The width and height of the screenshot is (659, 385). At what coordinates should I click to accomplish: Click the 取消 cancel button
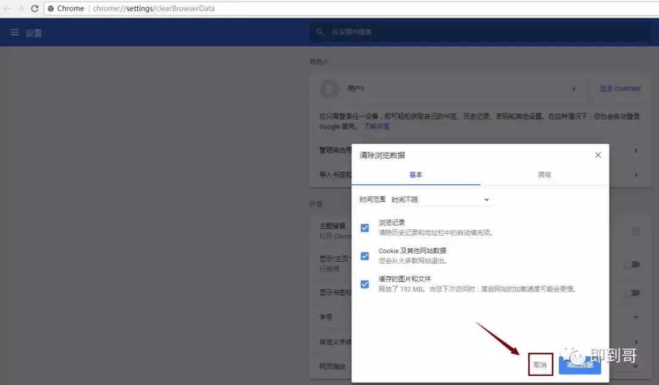click(x=539, y=364)
